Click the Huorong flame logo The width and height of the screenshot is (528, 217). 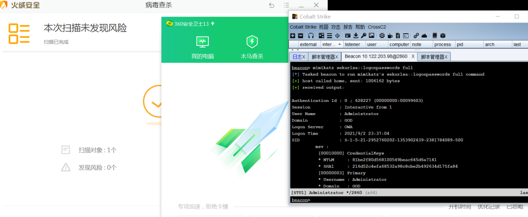4,5
